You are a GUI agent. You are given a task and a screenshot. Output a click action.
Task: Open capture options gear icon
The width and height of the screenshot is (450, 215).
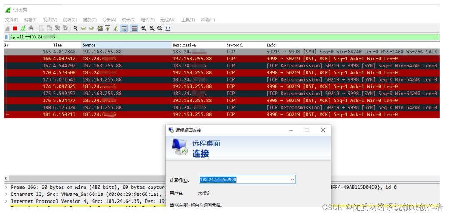31,28
